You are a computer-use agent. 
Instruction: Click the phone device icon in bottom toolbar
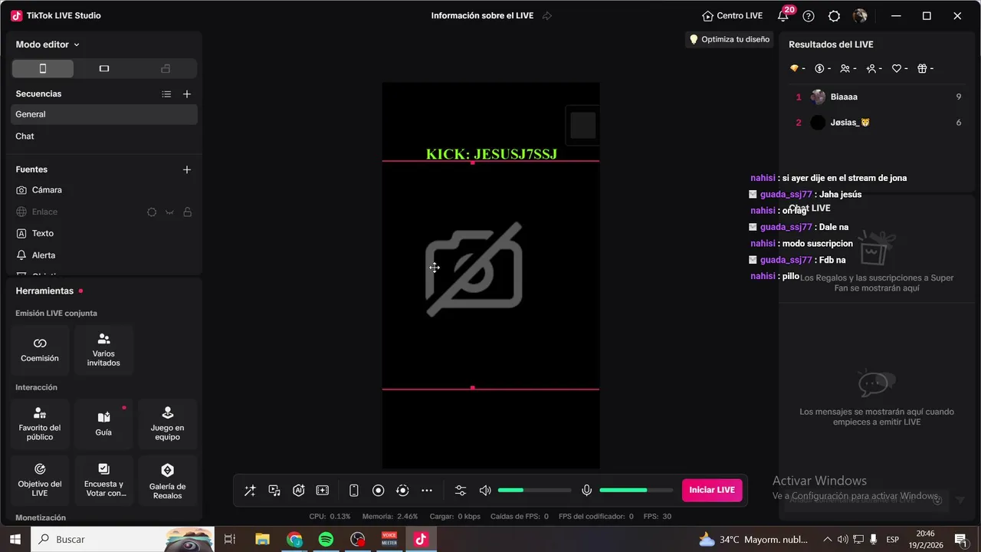(354, 491)
